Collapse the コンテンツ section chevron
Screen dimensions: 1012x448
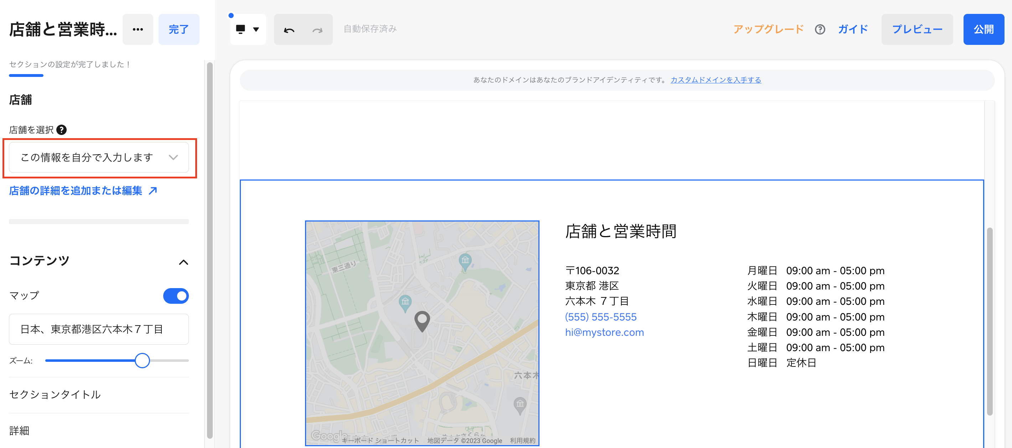coord(184,262)
